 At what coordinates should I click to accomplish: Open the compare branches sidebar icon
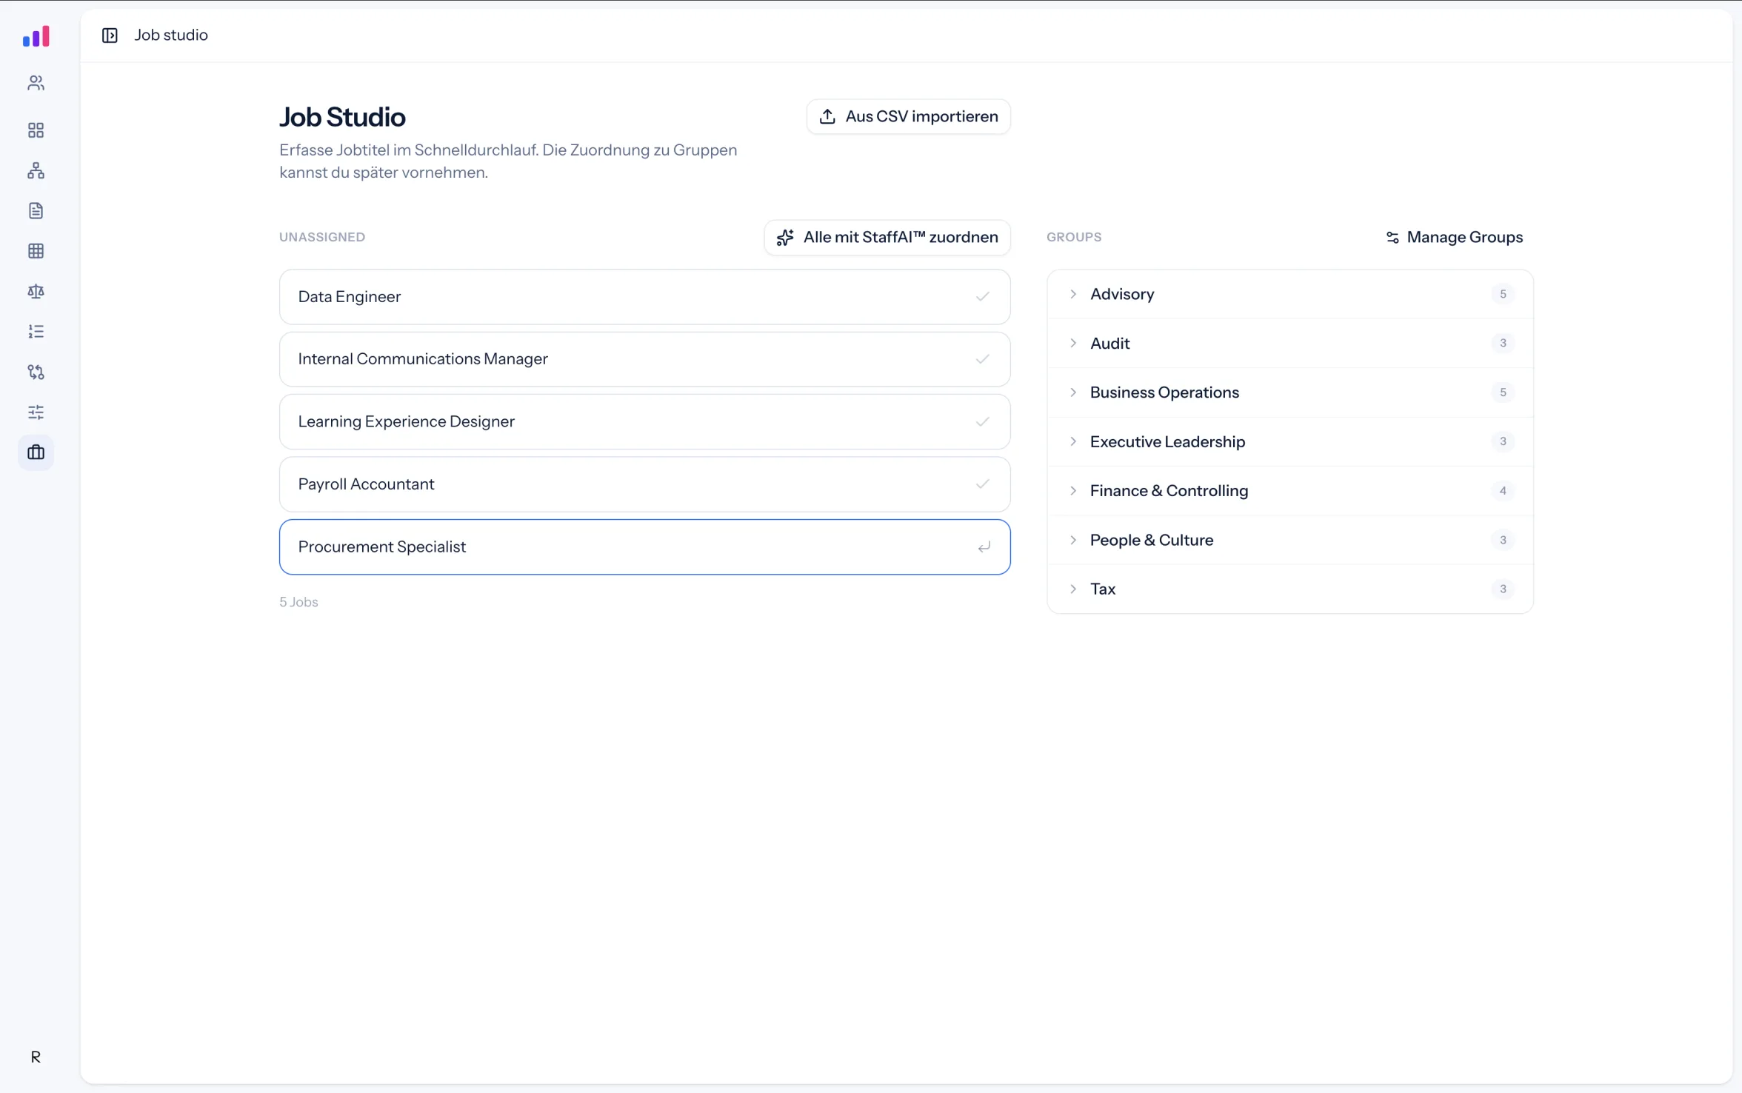click(36, 372)
